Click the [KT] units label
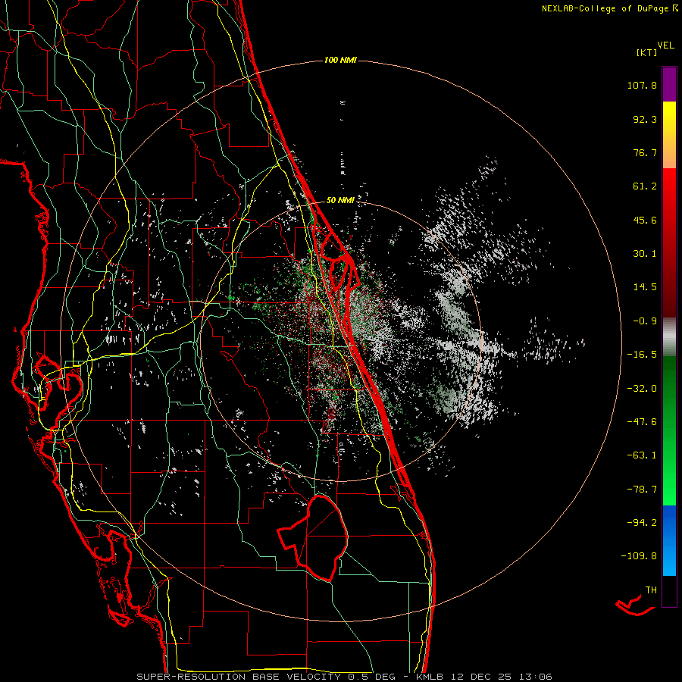The image size is (682, 682). (x=646, y=52)
